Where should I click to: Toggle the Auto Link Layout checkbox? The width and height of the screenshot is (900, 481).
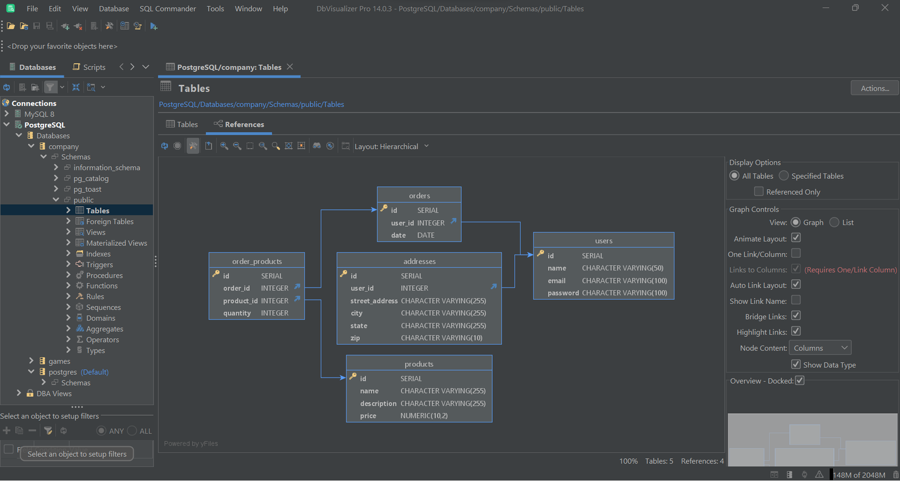pos(796,284)
